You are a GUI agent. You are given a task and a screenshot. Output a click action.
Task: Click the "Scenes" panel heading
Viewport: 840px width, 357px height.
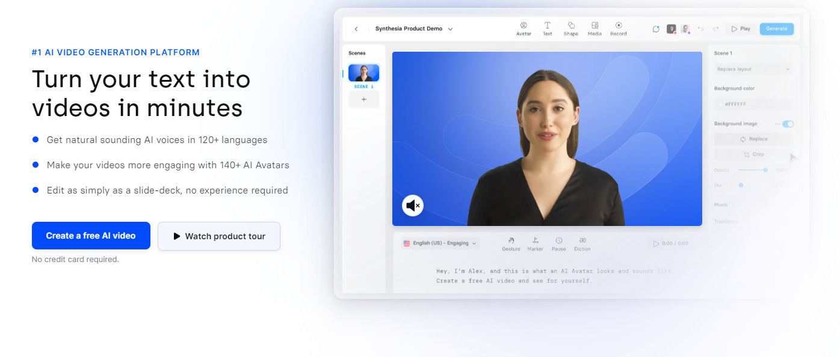[x=357, y=53]
